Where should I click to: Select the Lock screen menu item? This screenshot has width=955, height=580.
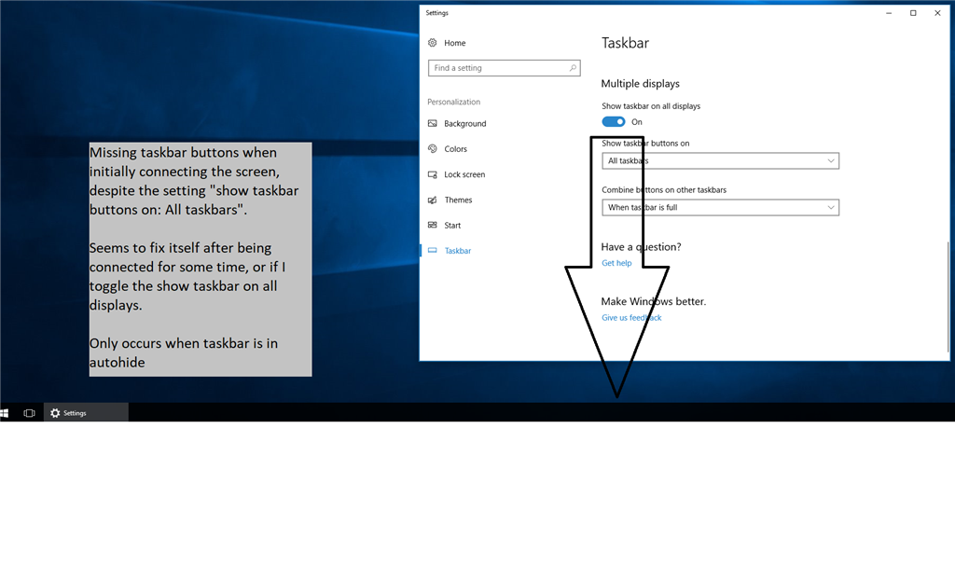point(464,174)
